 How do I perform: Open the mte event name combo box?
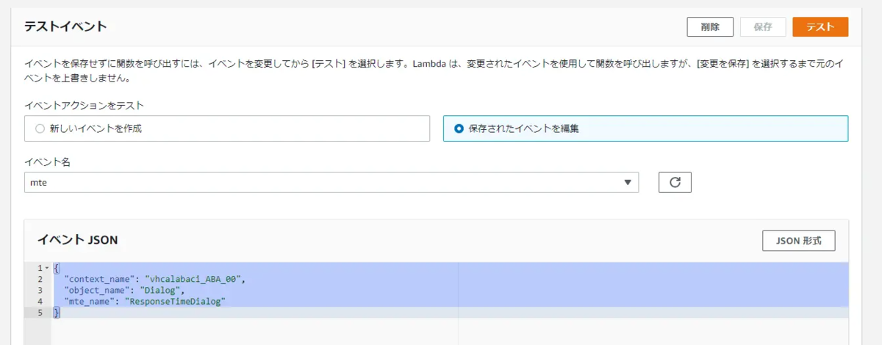coord(331,182)
